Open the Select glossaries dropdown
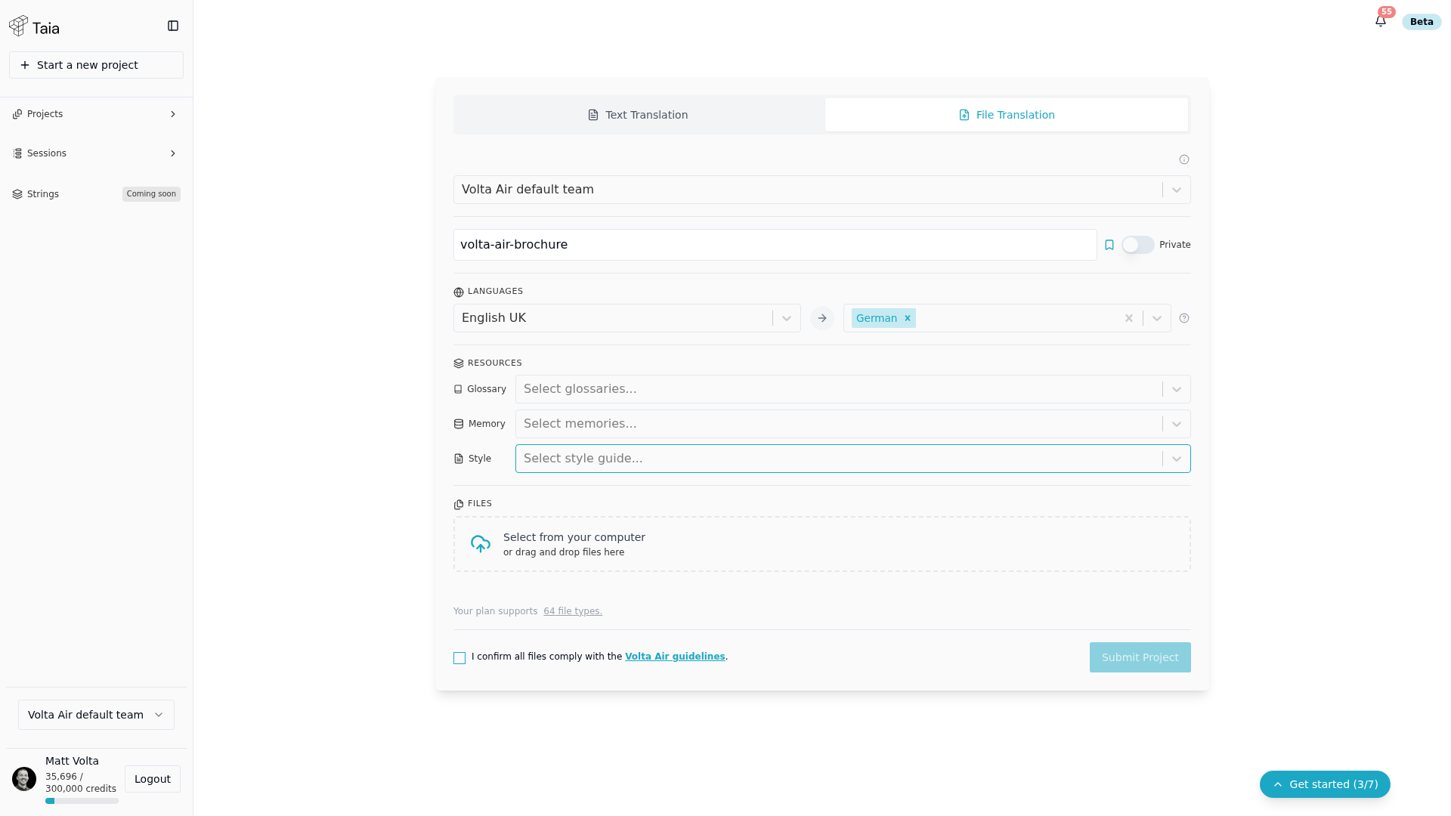The image size is (1451, 816). pos(853,389)
